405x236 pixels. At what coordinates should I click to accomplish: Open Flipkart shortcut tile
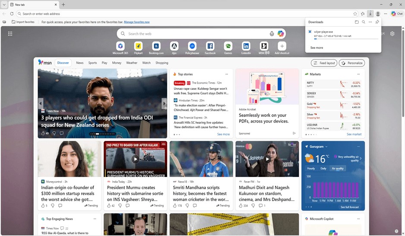coord(138,48)
